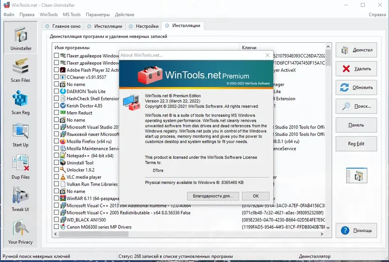The width and height of the screenshot is (389, 262).
Task: Open the WinTools menu
Action: (x=49, y=15)
